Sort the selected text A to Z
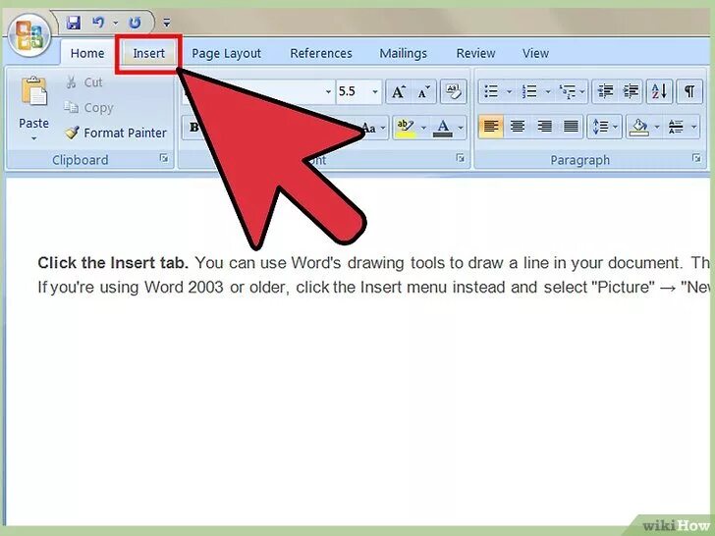The image size is (715, 536). point(659,91)
